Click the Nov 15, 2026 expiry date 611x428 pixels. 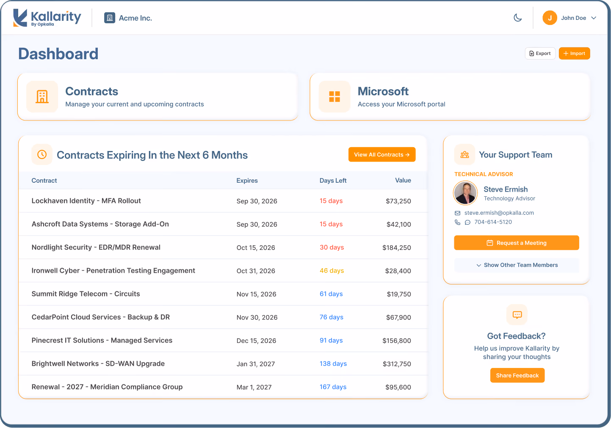click(x=256, y=294)
